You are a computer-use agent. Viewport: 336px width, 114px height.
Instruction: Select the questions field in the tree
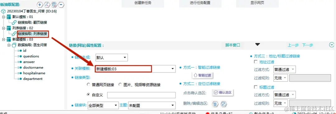31,56
